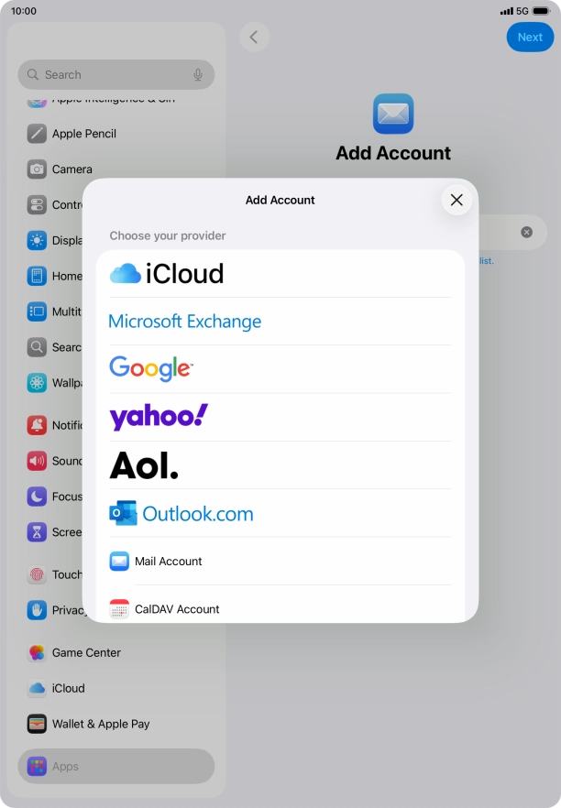Image resolution: width=561 pixels, height=808 pixels.
Task: Tap the microphone dictation icon
Action: pyautogui.click(x=198, y=75)
